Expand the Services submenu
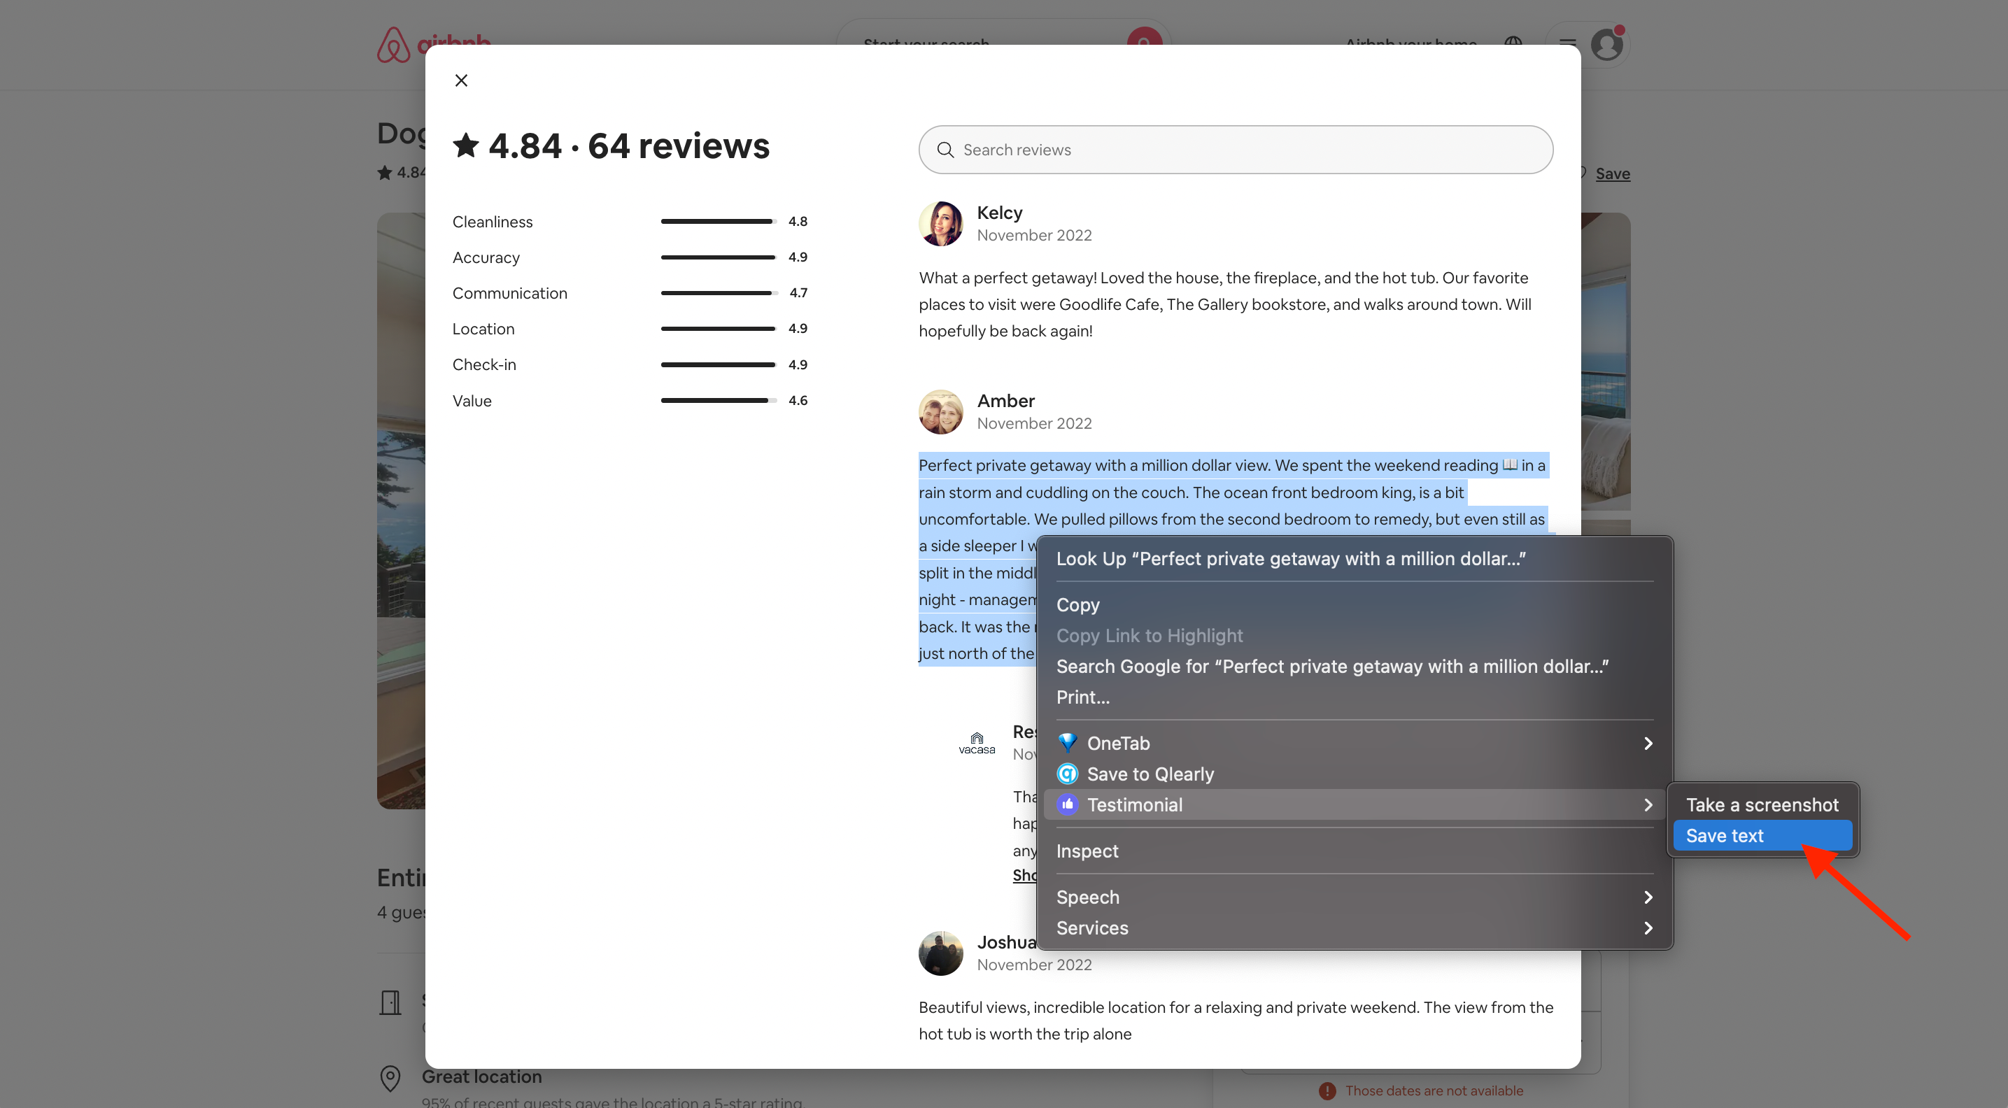Image resolution: width=2008 pixels, height=1108 pixels. 1647,928
